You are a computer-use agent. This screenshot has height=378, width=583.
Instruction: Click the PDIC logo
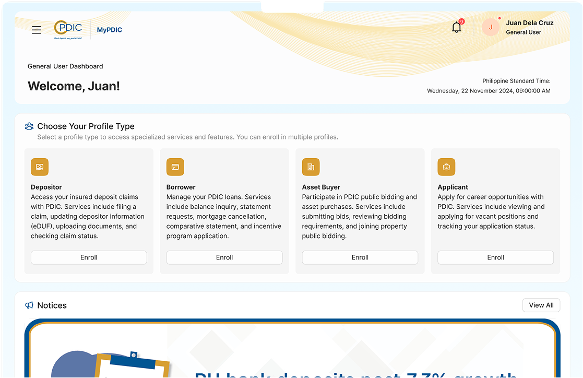coord(68,29)
